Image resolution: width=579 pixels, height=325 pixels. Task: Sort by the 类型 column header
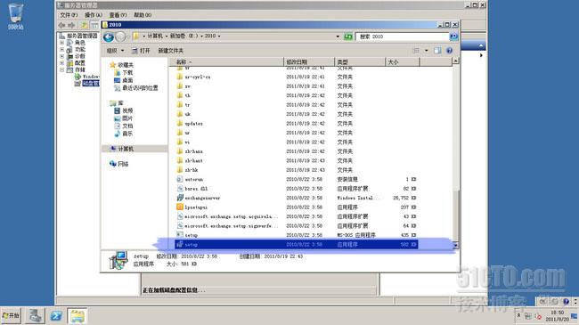coord(360,62)
